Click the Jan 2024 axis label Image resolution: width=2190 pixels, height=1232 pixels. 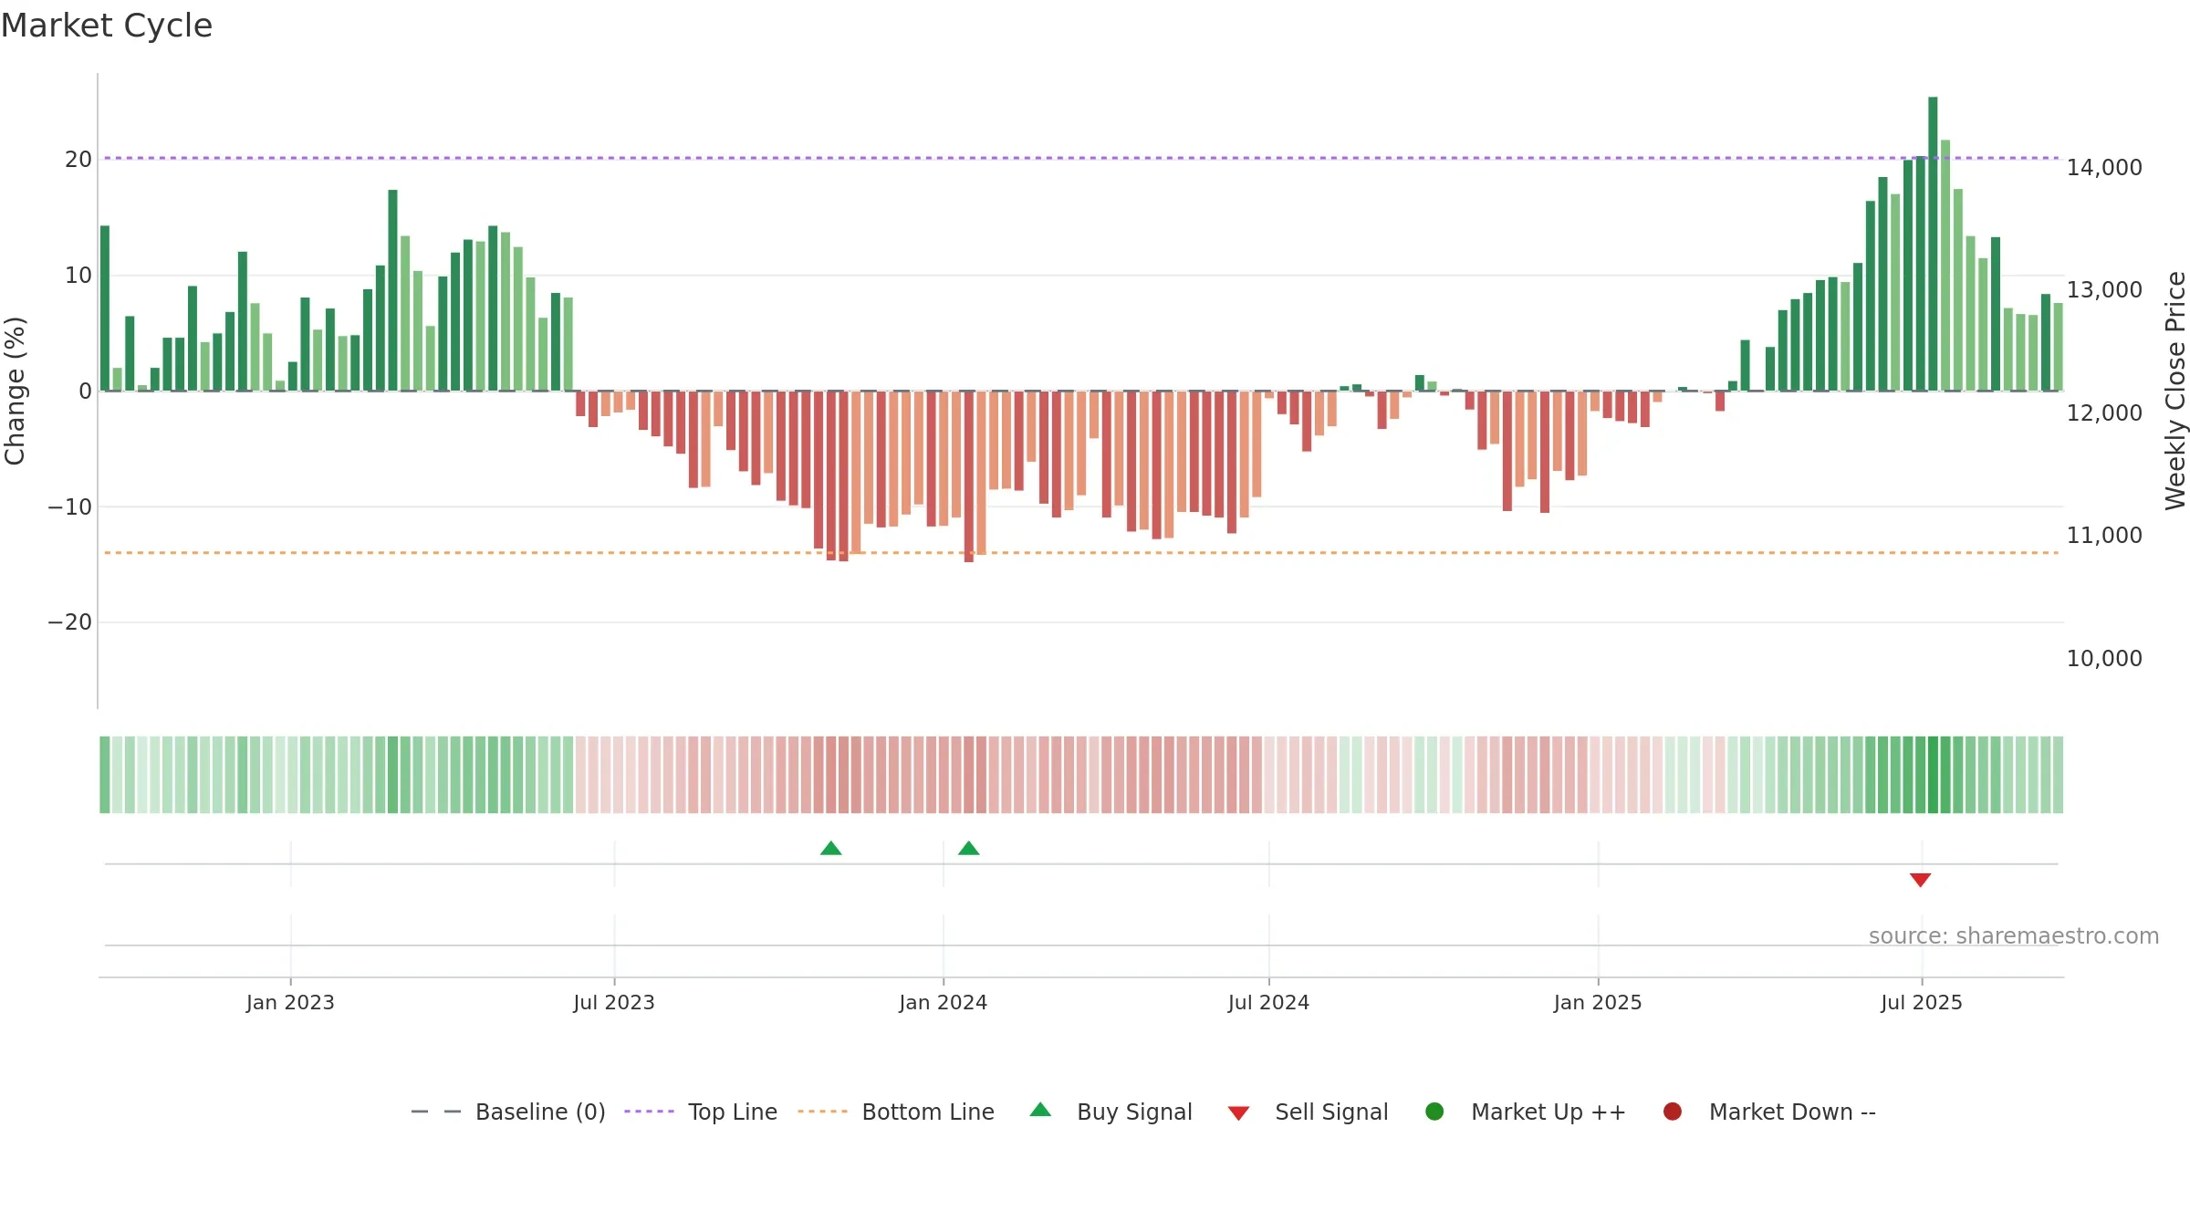point(944,1003)
